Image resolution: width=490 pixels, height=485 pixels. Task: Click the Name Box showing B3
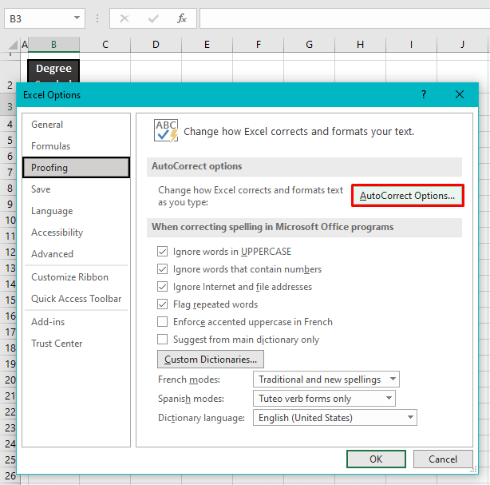click(x=45, y=18)
